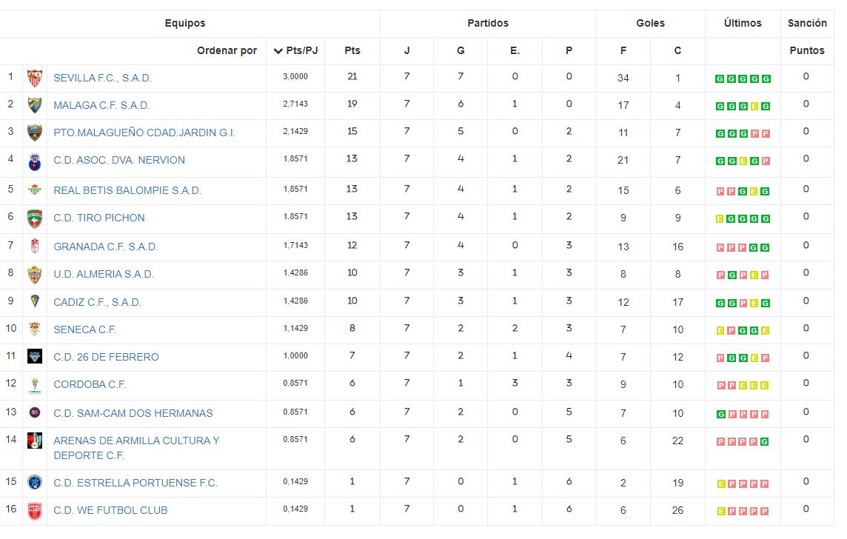Click Tiro Pichon's yellow E result badge
Screen dimensions: 847x539
(x=720, y=218)
